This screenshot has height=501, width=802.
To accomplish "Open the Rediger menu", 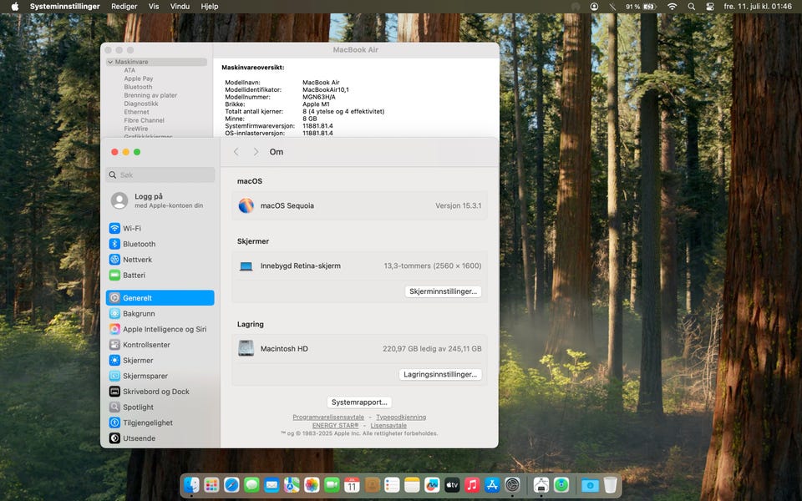I will click(124, 7).
